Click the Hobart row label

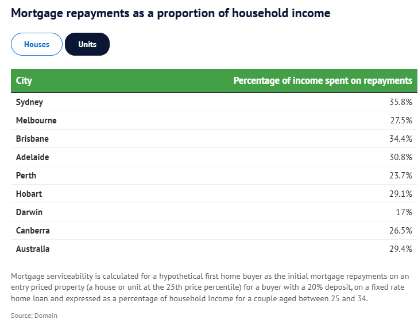coord(29,194)
